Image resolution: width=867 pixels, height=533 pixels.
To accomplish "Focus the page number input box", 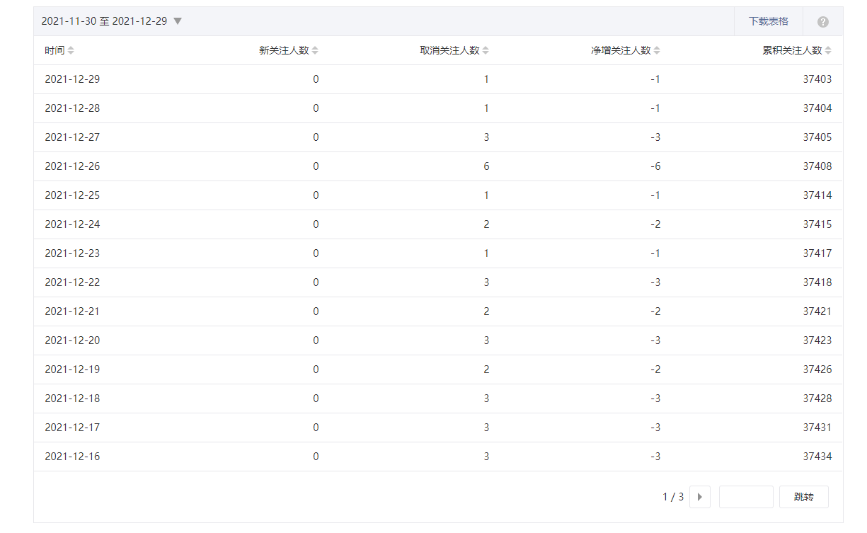I will pyautogui.click(x=746, y=497).
